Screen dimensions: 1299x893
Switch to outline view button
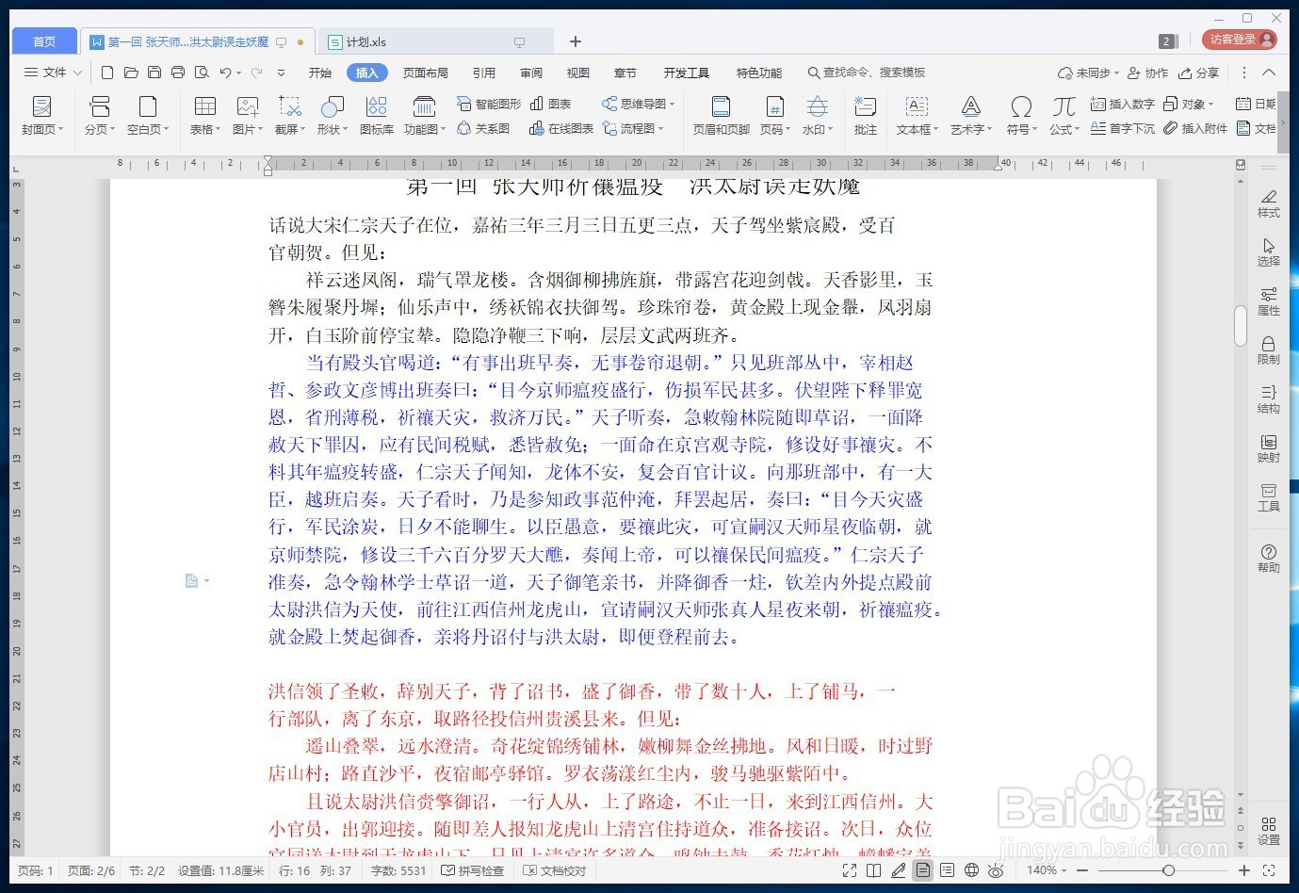tap(947, 870)
